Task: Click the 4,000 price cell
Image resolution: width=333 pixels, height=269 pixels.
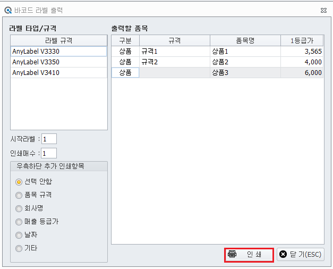Action: pyautogui.click(x=302, y=62)
